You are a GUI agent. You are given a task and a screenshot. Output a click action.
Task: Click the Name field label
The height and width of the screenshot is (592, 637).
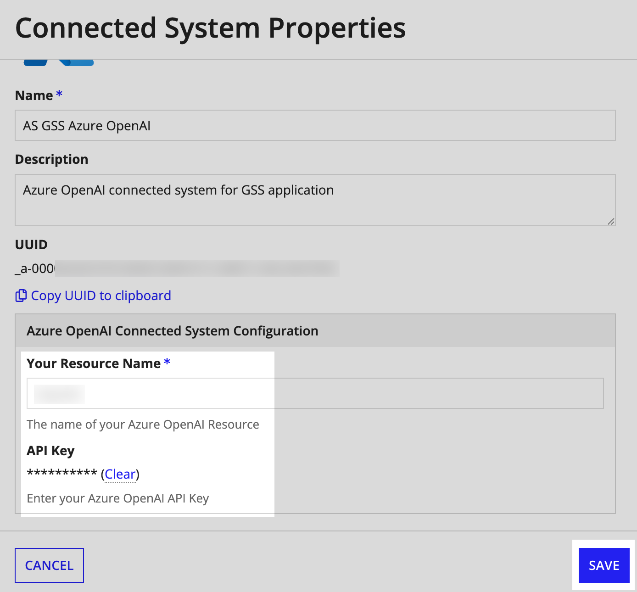(x=34, y=95)
